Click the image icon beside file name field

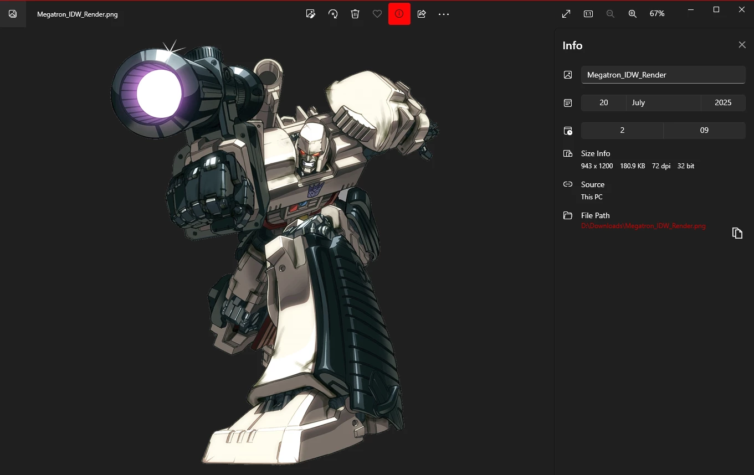[x=568, y=75]
